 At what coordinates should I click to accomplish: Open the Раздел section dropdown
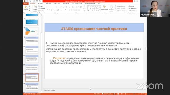(x=41, y=11)
